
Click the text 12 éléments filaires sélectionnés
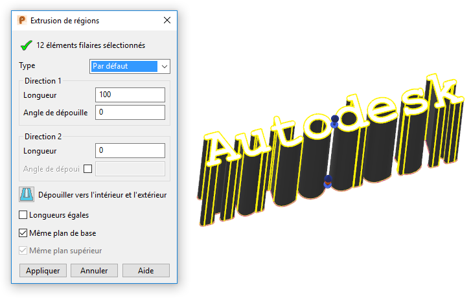[91, 45]
